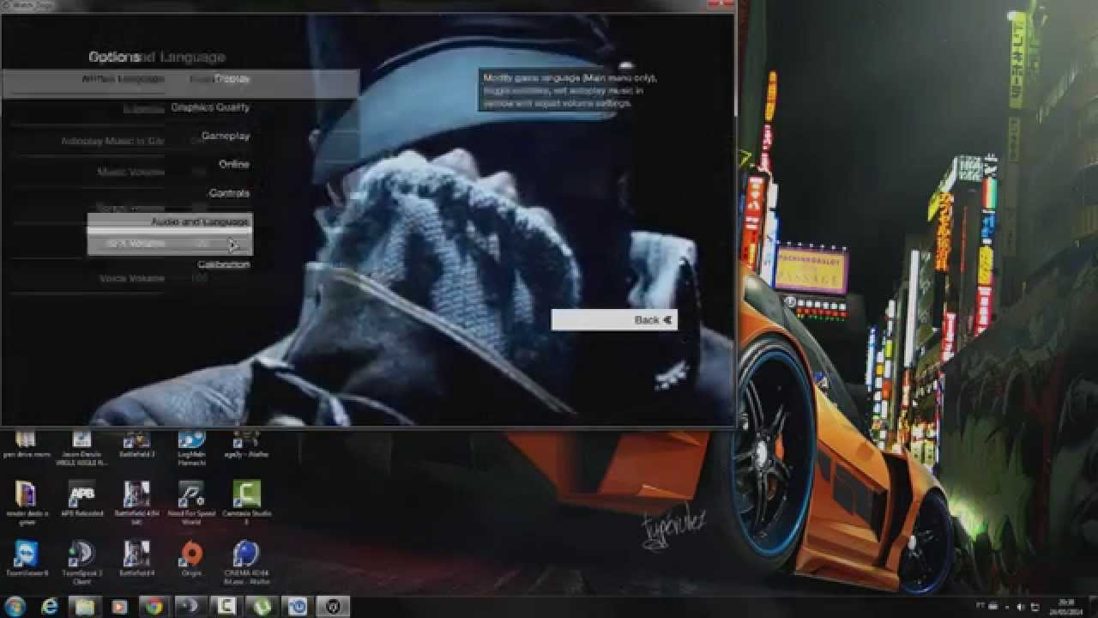Launch the Battlefield 3 desktop shortcut
1098x618 pixels.
click(136, 445)
